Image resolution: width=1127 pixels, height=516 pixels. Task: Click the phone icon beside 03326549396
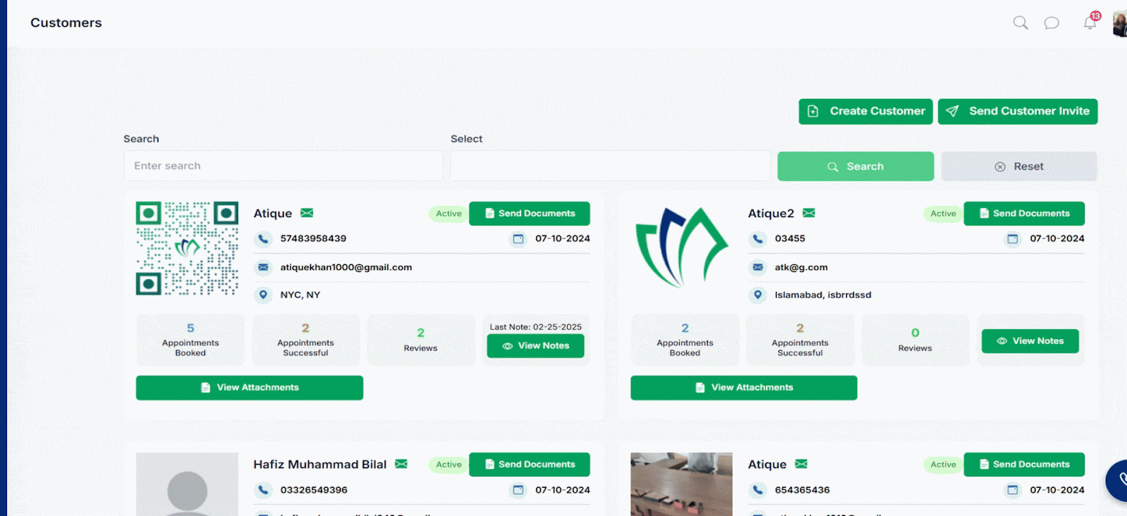(x=263, y=490)
